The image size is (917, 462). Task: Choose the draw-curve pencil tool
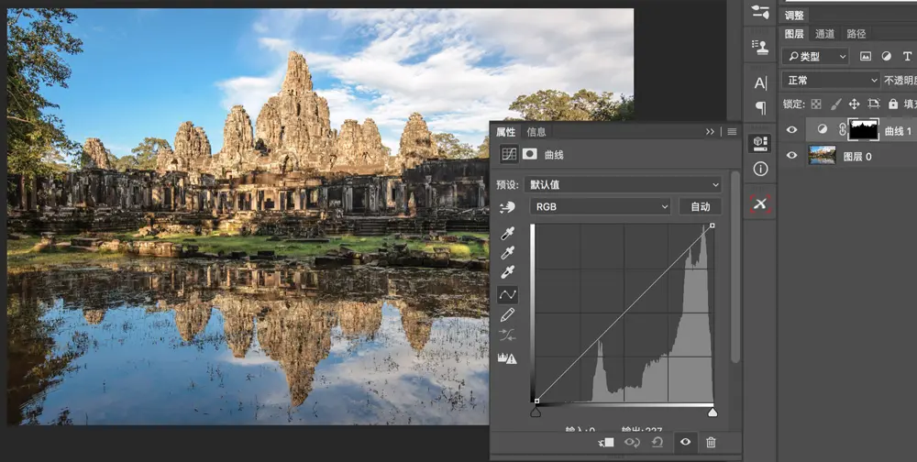(x=507, y=314)
